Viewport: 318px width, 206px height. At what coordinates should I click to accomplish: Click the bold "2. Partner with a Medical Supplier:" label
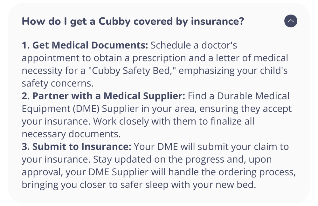[x=103, y=96]
